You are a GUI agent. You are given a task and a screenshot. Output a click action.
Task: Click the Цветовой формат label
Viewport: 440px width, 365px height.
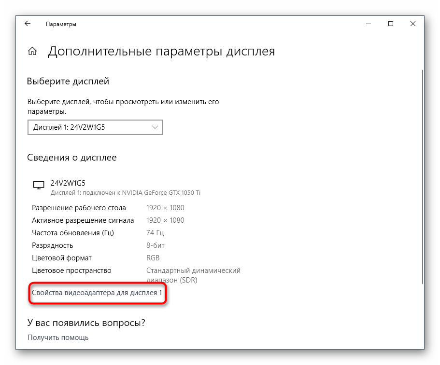(x=62, y=258)
